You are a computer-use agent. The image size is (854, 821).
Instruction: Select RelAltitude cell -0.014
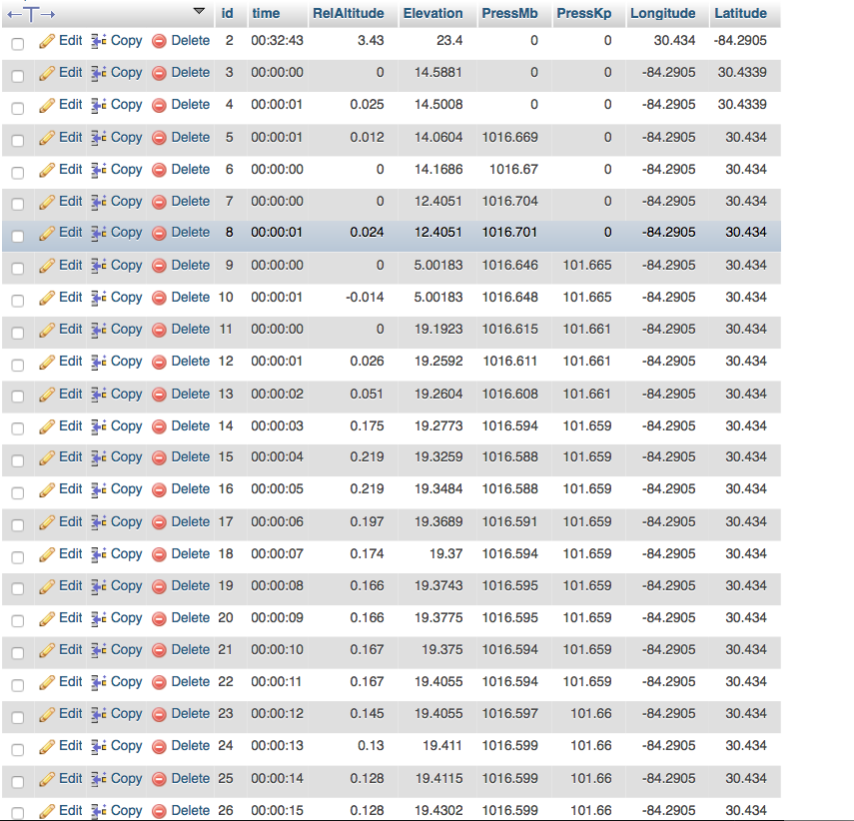(x=365, y=298)
